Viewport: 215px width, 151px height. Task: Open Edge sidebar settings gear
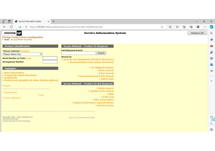[x=212, y=130]
